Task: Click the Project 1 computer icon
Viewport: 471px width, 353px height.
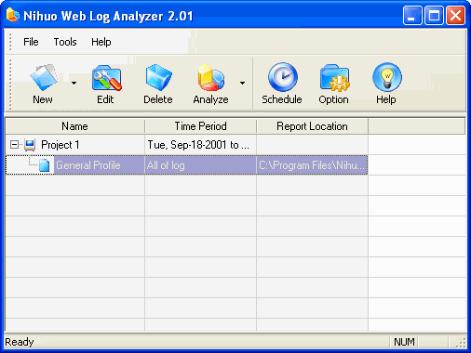Action: click(30, 145)
